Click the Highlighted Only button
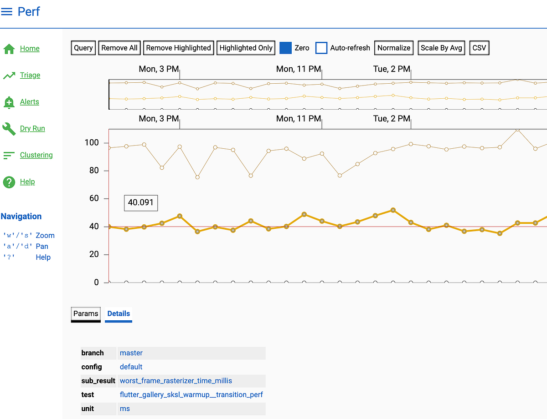Viewport: 547px width, 419px height. click(246, 47)
